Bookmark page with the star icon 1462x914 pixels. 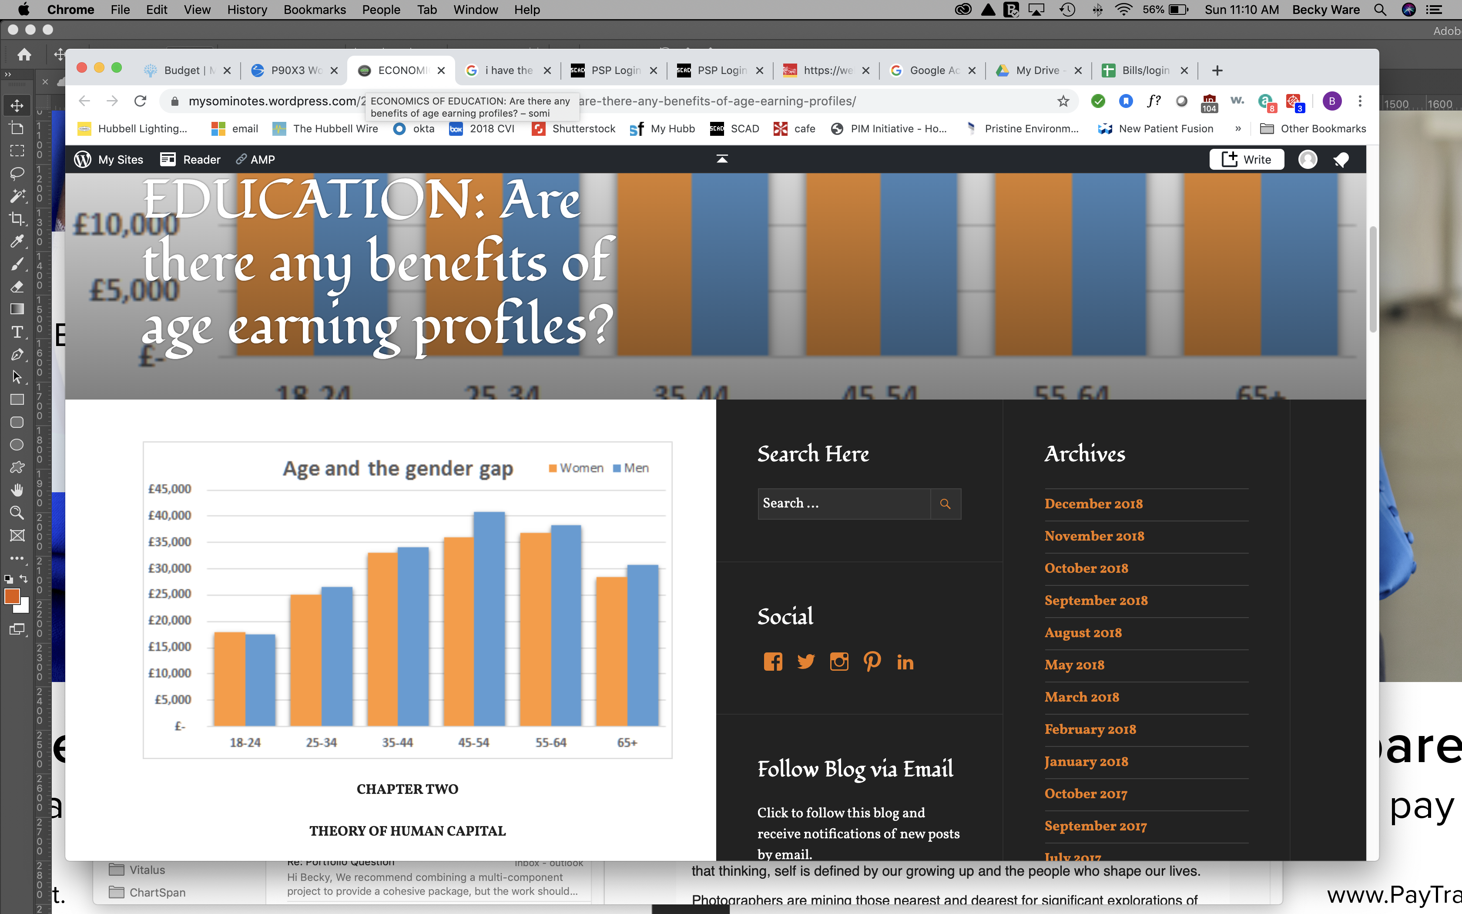[1063, 101]
